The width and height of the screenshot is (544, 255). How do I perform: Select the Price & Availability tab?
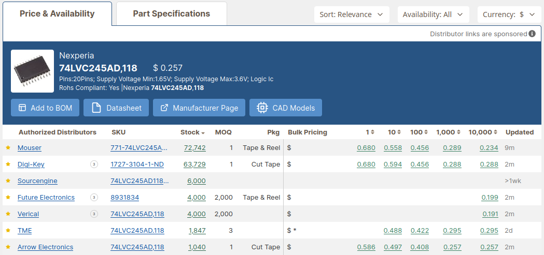(57, 14)
